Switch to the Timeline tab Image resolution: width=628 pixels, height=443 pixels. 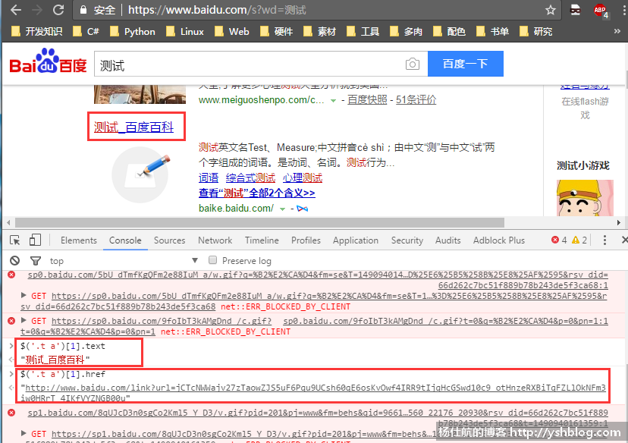tap(262, 240)
